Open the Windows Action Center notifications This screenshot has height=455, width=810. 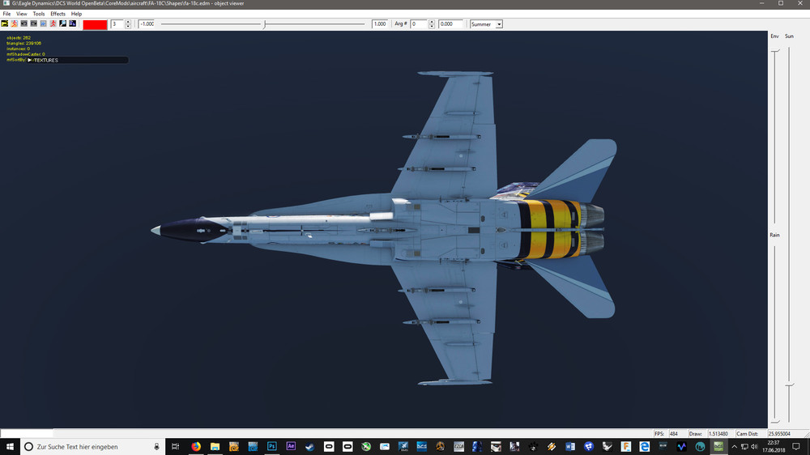(x=796, y=447)
